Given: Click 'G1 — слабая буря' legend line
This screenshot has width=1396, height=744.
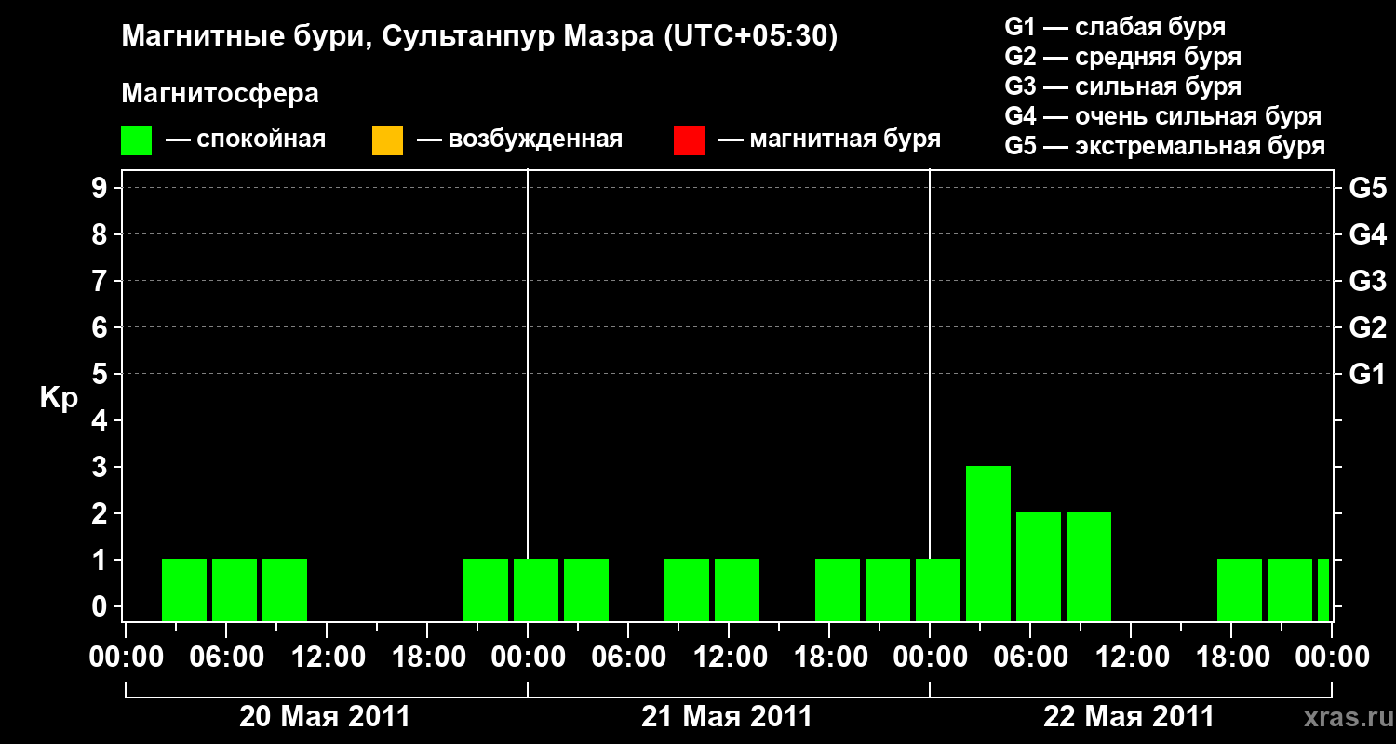Looking at the screenshot, I should [1115, 27].
